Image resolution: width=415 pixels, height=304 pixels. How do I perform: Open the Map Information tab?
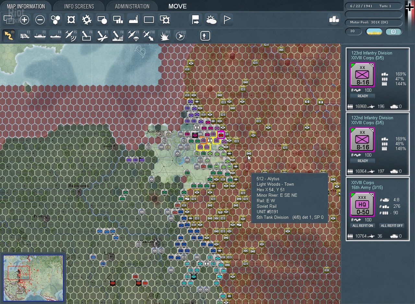pyautogui.click(x=26, y=6)
